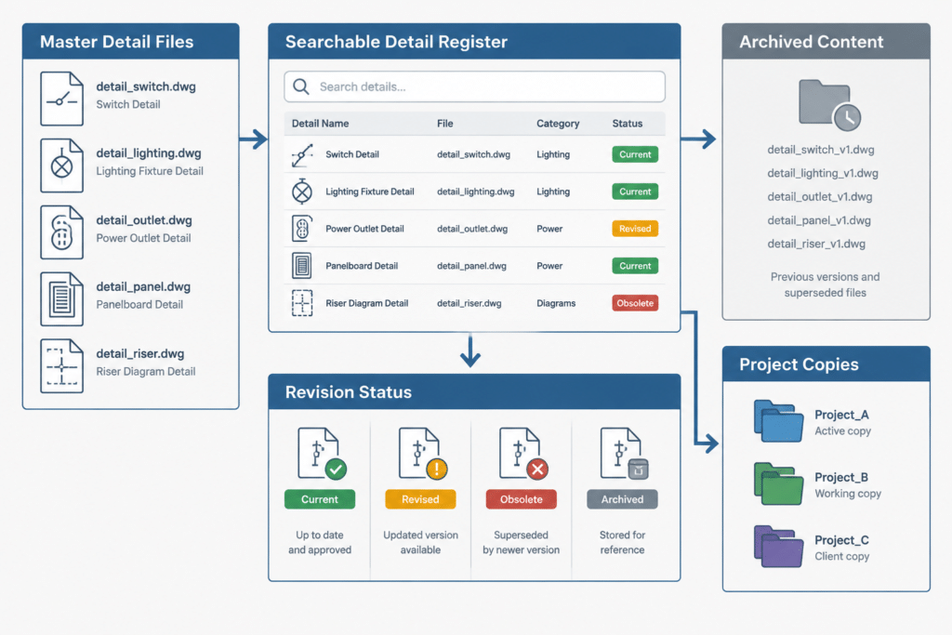Select detail_lighting_v1.dwg in Archived Content

(823, 173)
